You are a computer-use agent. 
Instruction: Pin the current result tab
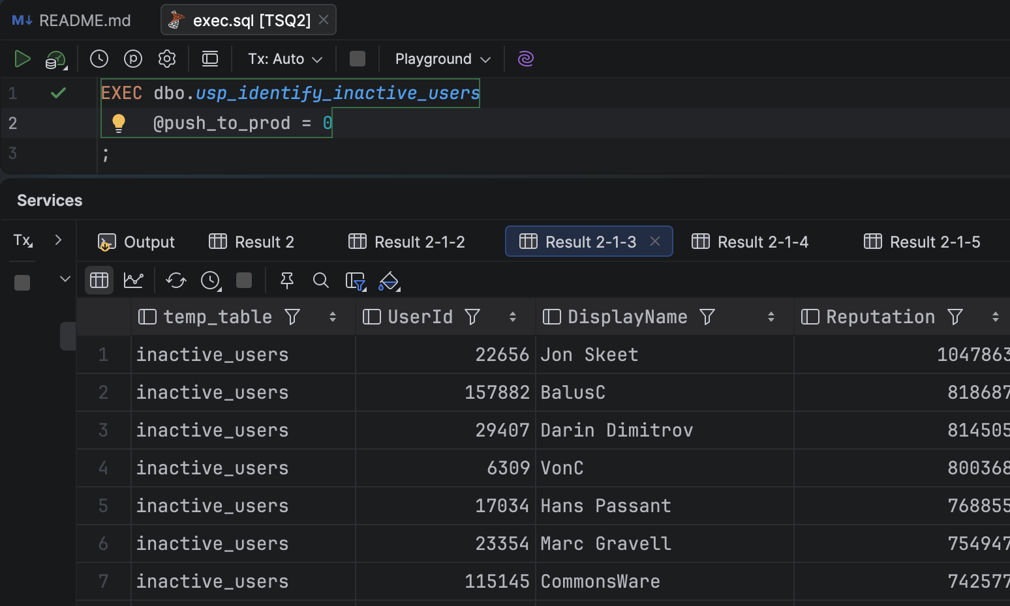[x=286, y=280]
